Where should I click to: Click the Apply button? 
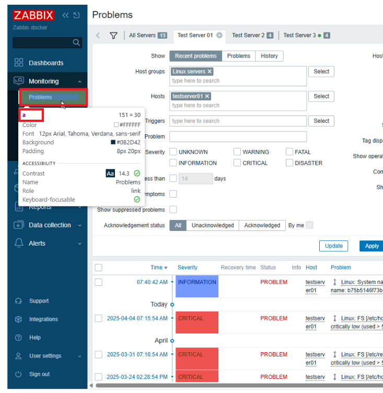pos(372,246)
